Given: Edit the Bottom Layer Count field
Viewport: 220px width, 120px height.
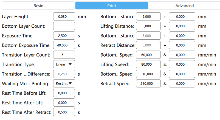Looking at the screenshot, I should click(64, 26).
